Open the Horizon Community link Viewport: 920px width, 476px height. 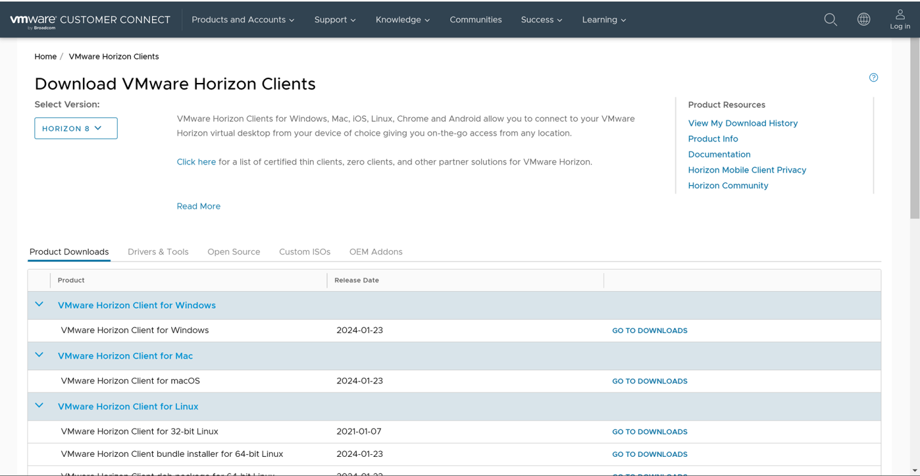click(728, 185)
